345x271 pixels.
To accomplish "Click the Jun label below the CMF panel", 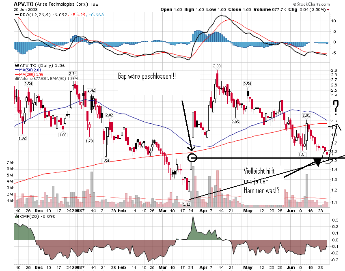I will click(291, 267).
